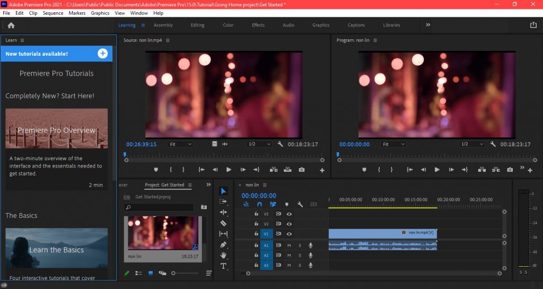Click Mark In in Program monitor

[379, 170]
